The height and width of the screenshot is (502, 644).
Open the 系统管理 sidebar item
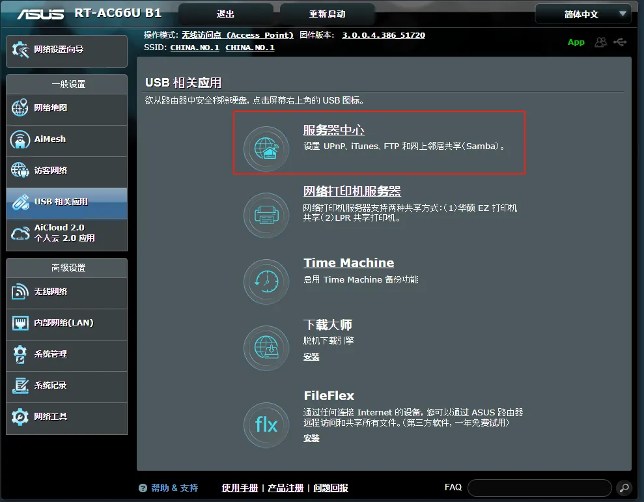click(66, 356)
